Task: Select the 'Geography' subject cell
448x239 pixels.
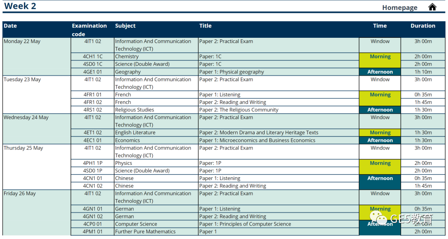Action: [156, 72]
